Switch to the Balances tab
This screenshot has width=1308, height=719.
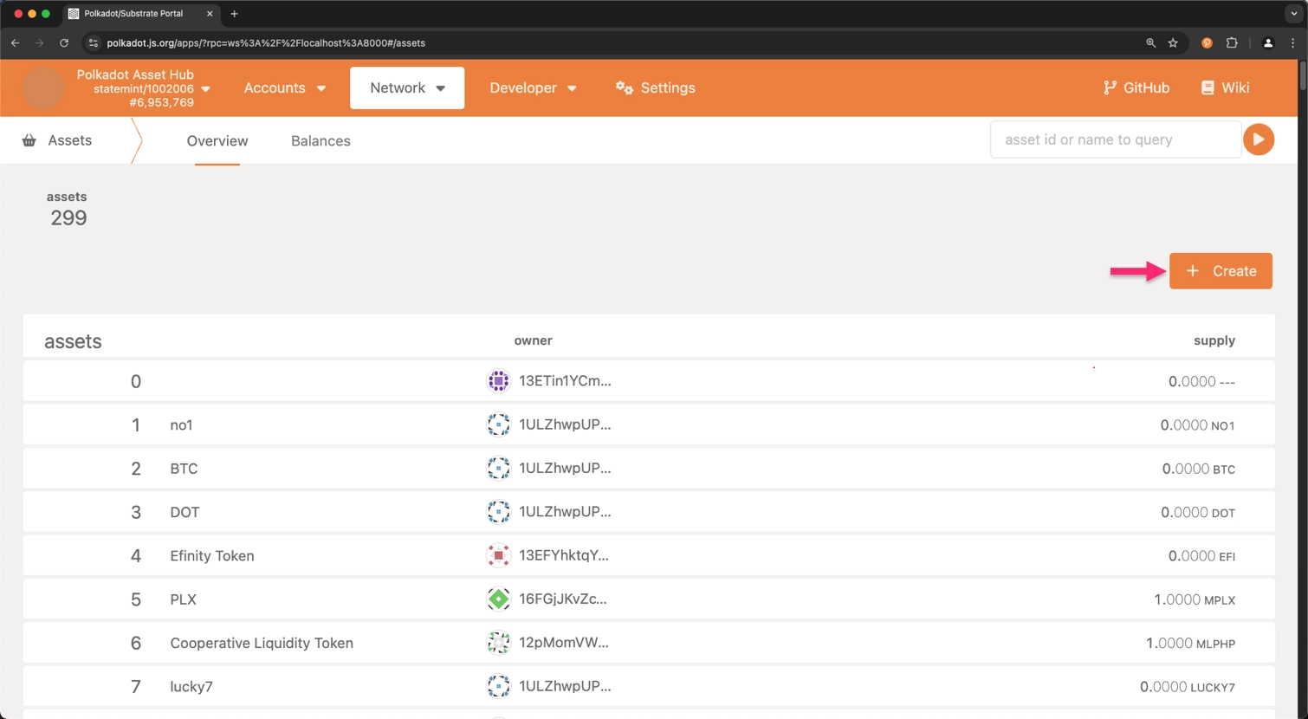(321, 141)
